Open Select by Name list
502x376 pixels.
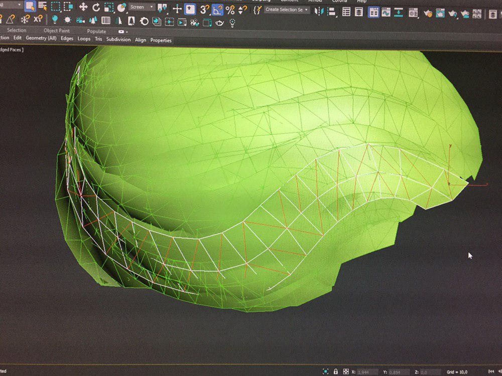pyautogui.click(x=43, y=6)
